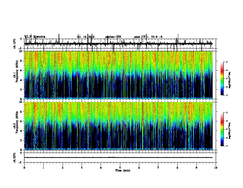Click the "5" tick on ch.1(V) axis

pyautogui.click(x=21, y=39)
